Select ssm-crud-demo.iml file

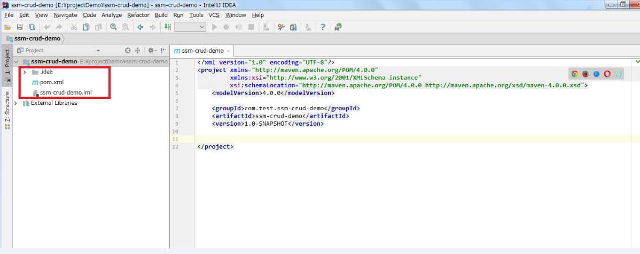click(x=62, y=93)
